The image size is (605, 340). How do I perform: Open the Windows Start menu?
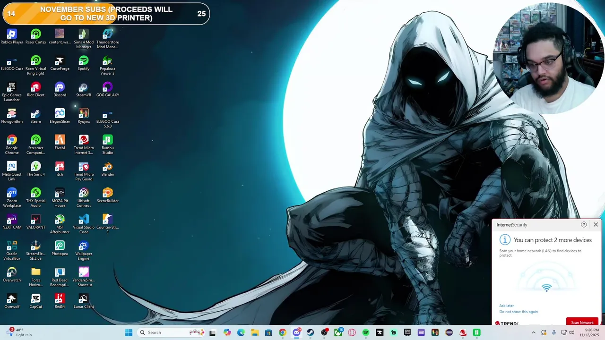point(129,332)
